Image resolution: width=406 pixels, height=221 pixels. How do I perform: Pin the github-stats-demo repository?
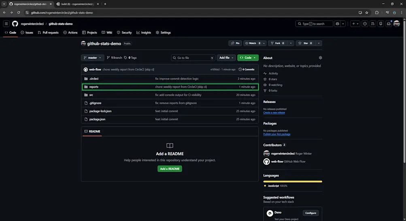tap(235, 43)
